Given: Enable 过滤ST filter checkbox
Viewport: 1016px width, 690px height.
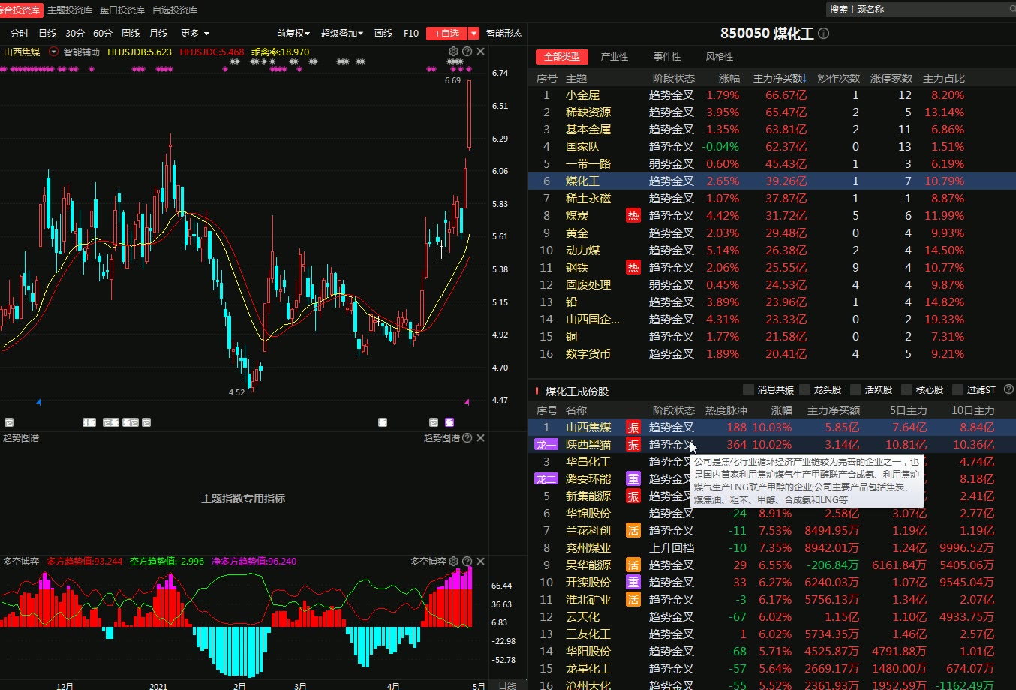Looking at the screenshot, I should coord(958,389).
